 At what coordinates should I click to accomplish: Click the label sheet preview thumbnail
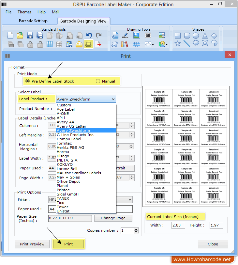point(186,146)
